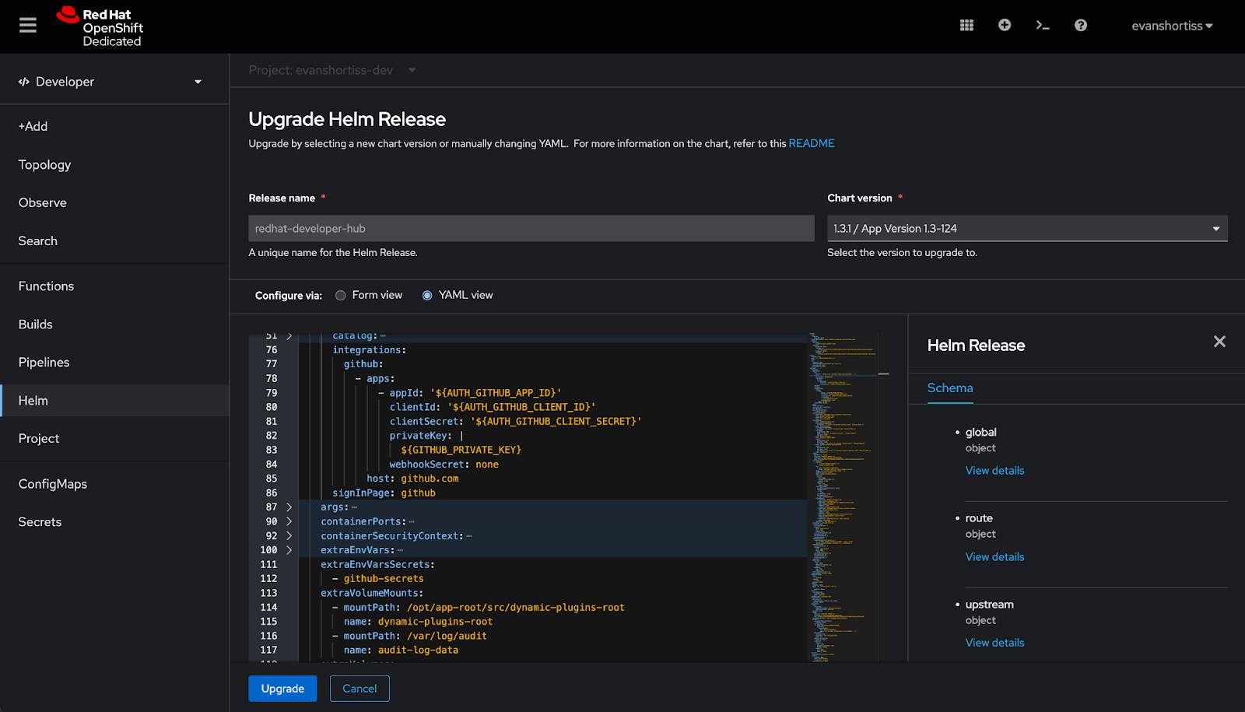Image resolution: width=1245 pixels, height=712 pixels.
Task: Open the help question mark menu
Action: coord(1081,26)
